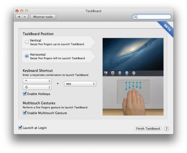Select the Horizontal position radio button

(27, 56)
